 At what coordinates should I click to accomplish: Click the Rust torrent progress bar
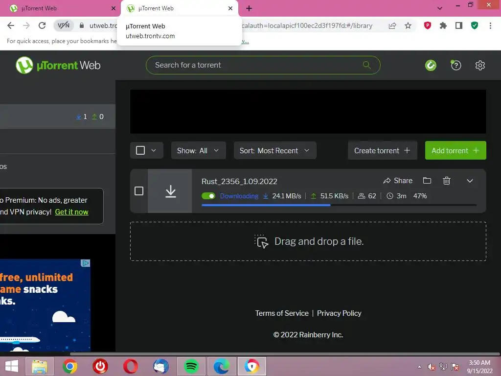339,205
